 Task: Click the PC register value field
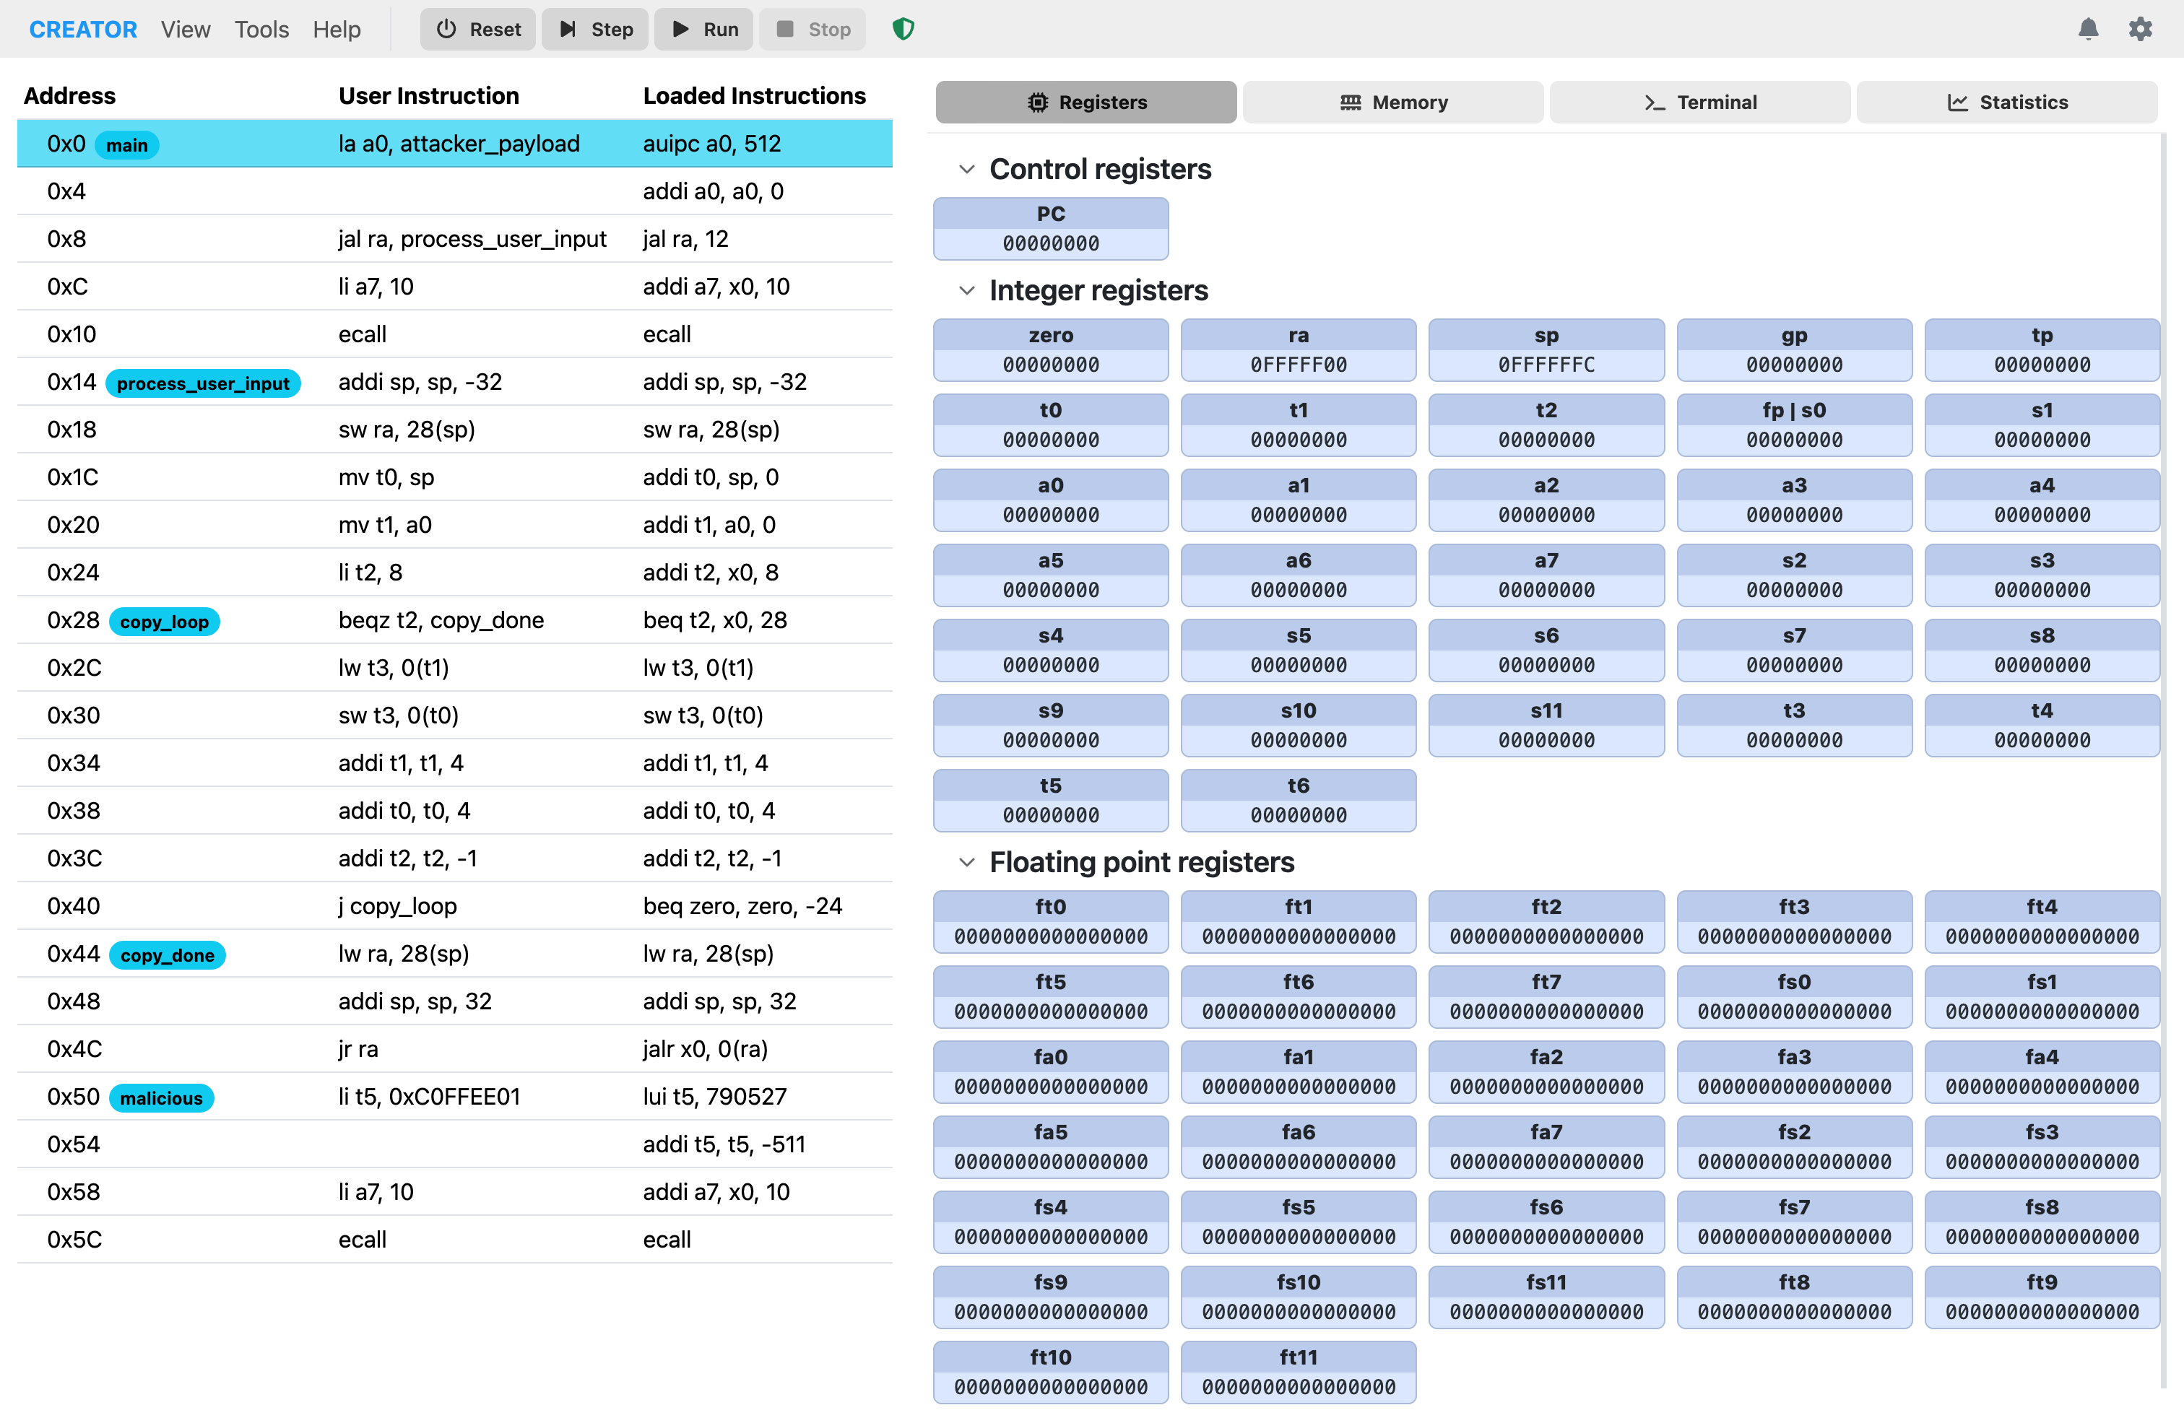coord(1050,243)
